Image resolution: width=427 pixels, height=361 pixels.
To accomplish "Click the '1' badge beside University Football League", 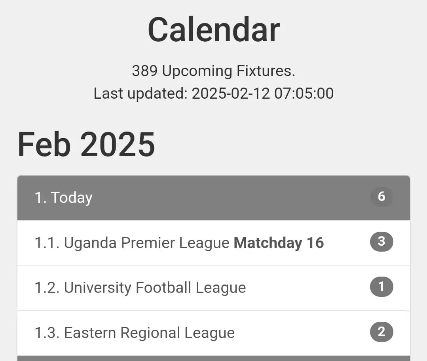I will [x=381, y=287].
